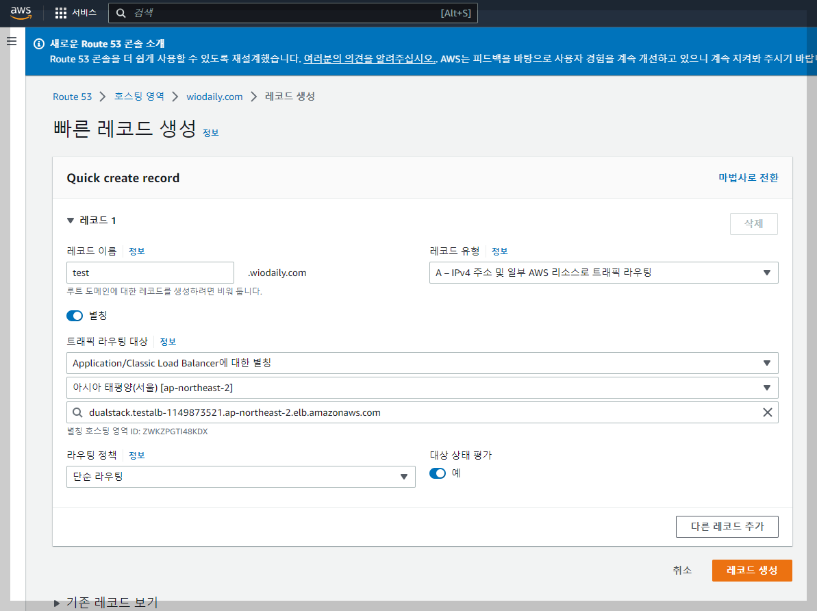This screenshot has width=817, height=611.
Task: Click the .wiodaily.com domain suffix text
Action: click(x=277, y=273)
